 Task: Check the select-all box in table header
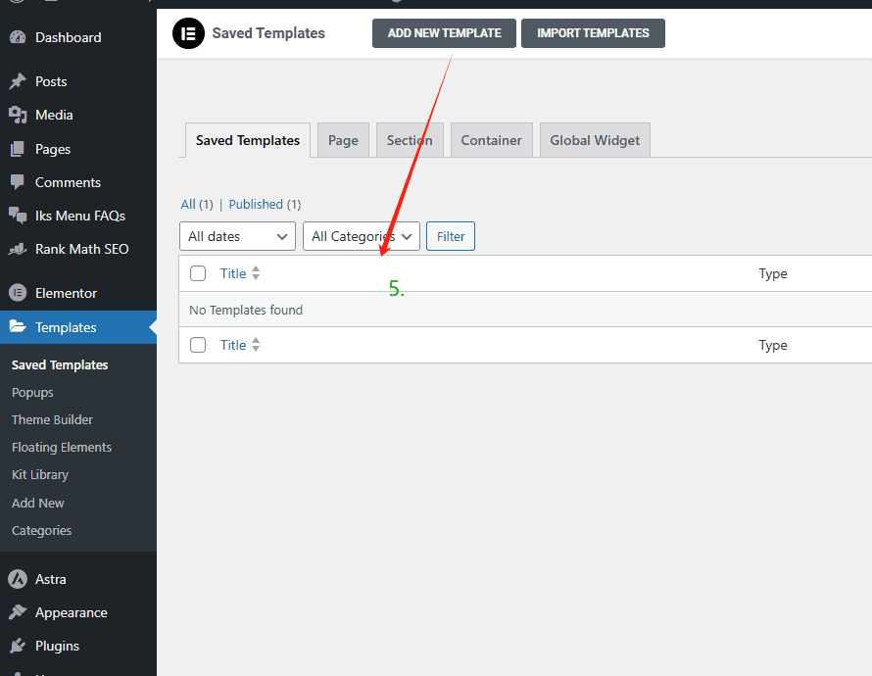(x=198, y=273)
